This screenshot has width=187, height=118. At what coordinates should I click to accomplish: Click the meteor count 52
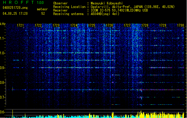[43, 14]
